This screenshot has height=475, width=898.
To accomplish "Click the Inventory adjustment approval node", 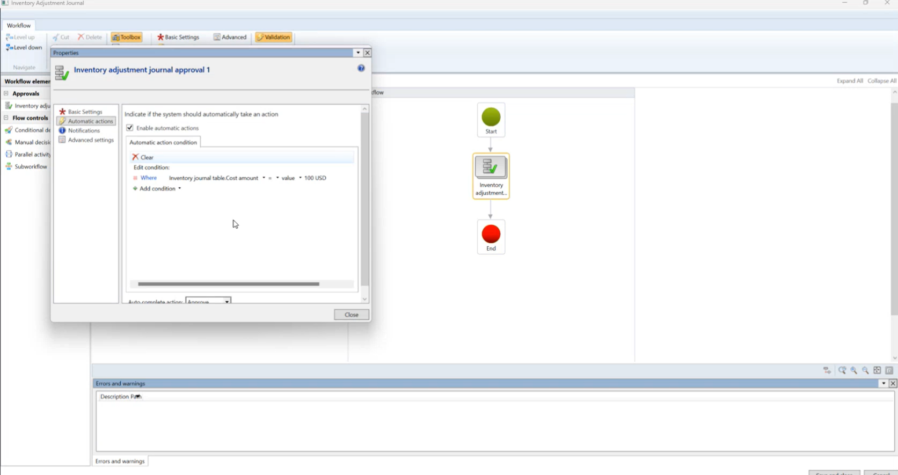I will [491, 176].
